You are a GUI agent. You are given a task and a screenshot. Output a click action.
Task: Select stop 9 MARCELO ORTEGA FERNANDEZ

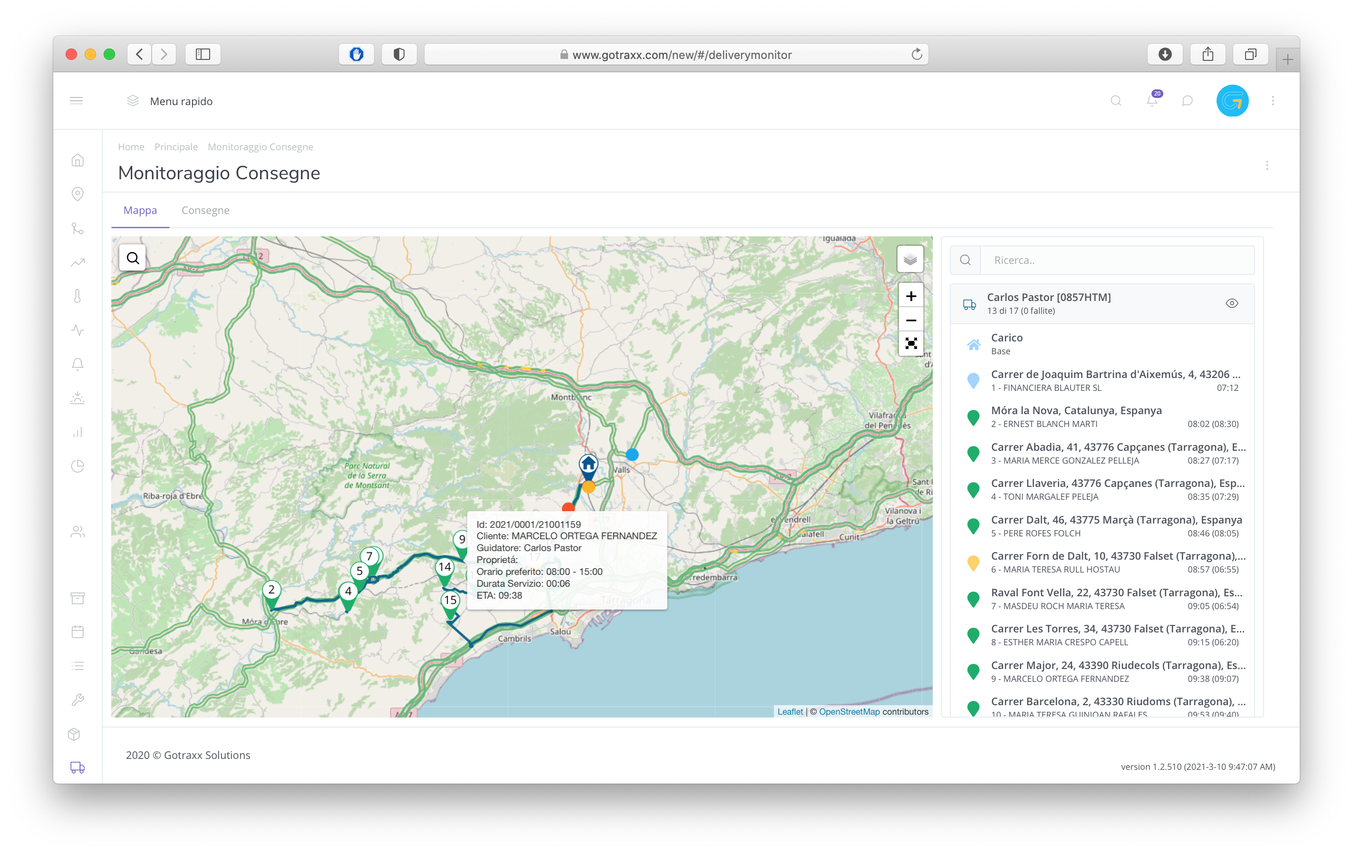1102,671
